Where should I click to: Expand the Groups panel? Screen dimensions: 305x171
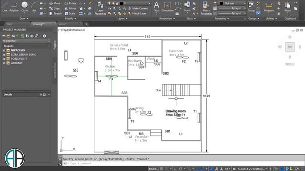point(254,19)
